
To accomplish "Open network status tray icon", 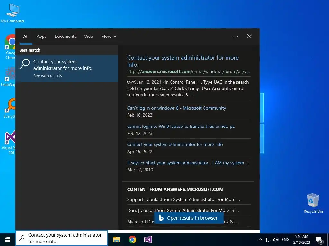I will pyautogui.click(x=268, y=240).
